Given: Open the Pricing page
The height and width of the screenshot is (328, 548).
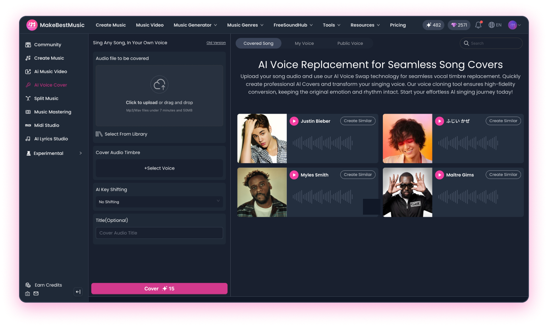Looking at the screenshot, I should click(398, 25).
